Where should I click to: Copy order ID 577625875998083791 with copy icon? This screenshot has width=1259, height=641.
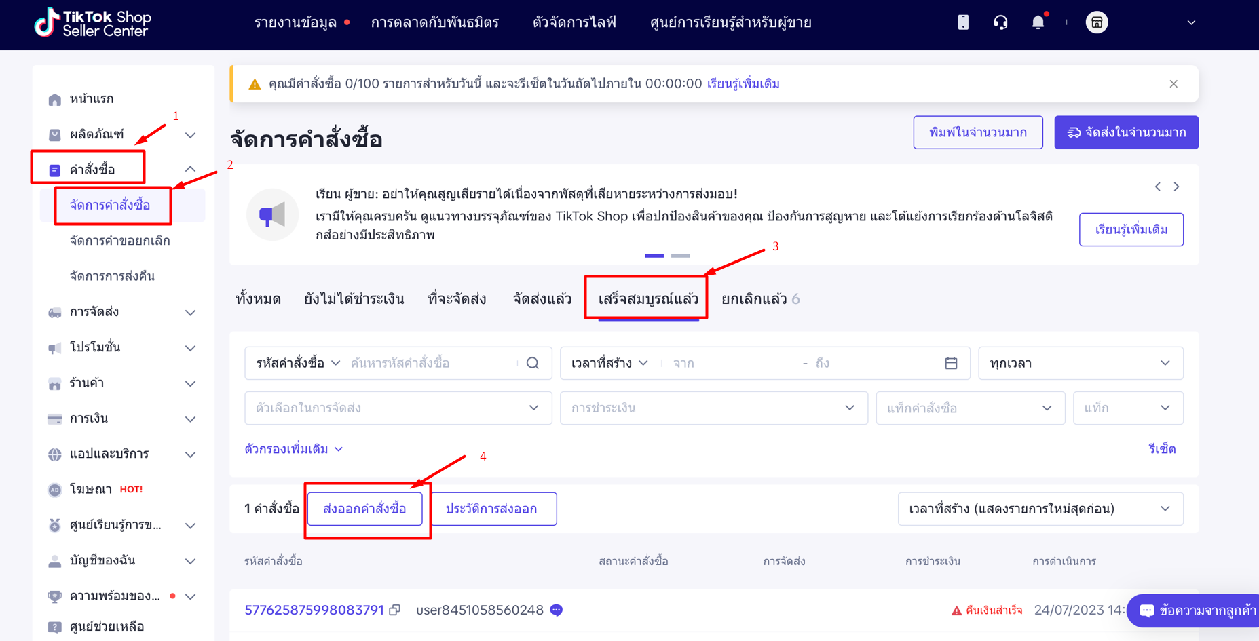pyautogui.click(x=395, y=610)
